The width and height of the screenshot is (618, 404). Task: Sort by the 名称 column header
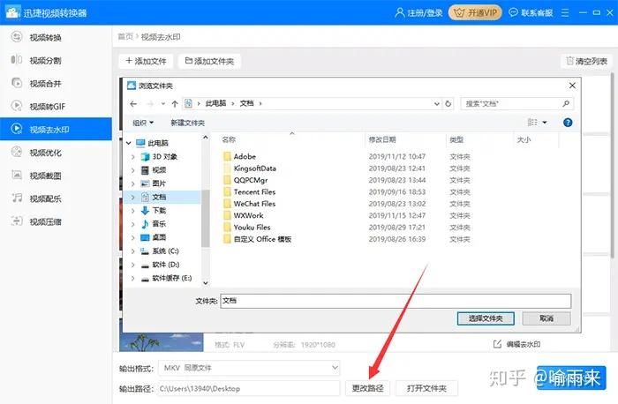click(229, 139)
